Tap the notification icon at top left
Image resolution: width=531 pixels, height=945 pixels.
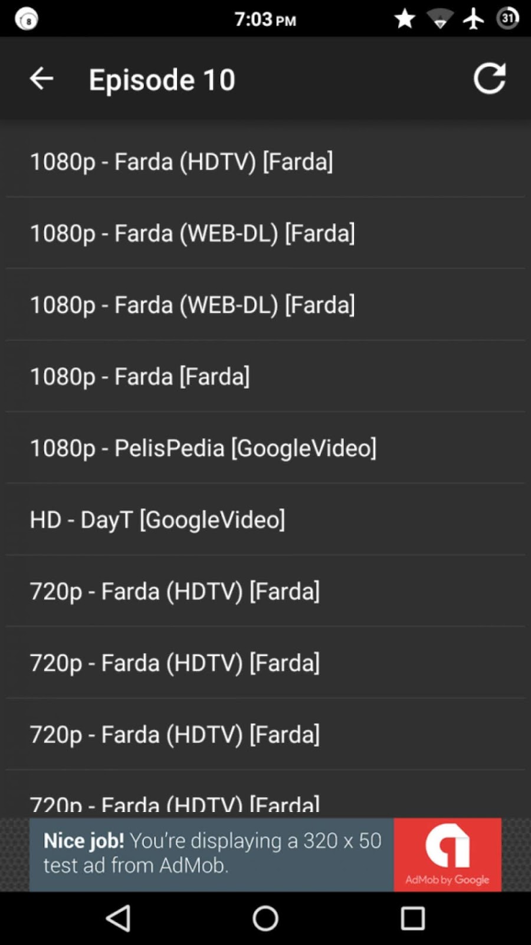point(26,18)
